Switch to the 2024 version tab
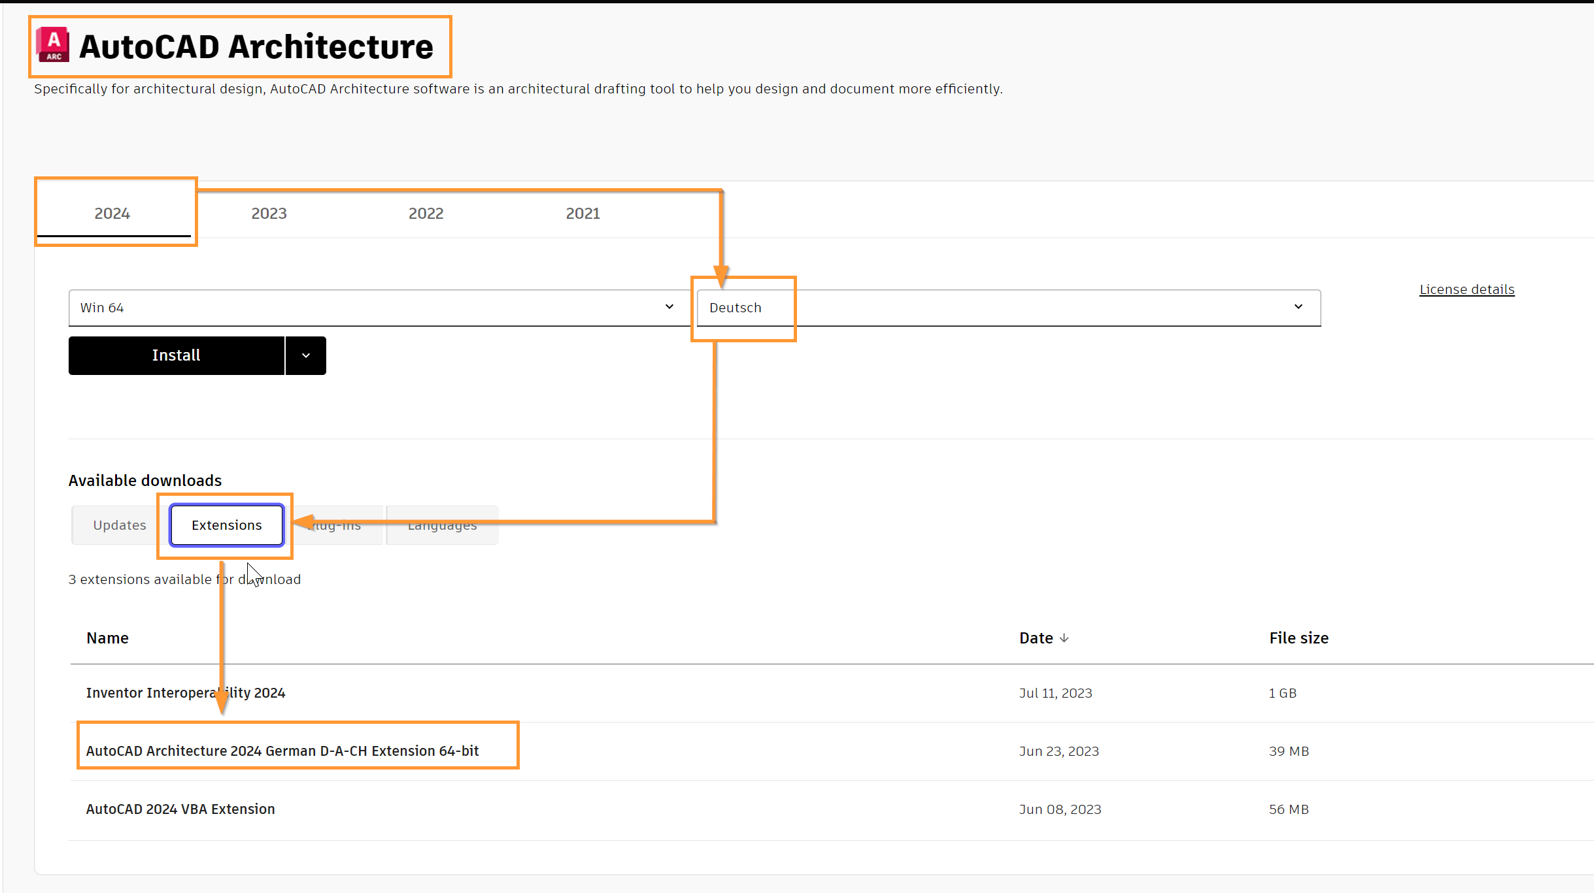This screenshot has width=1594, height=893. [112, 214]
